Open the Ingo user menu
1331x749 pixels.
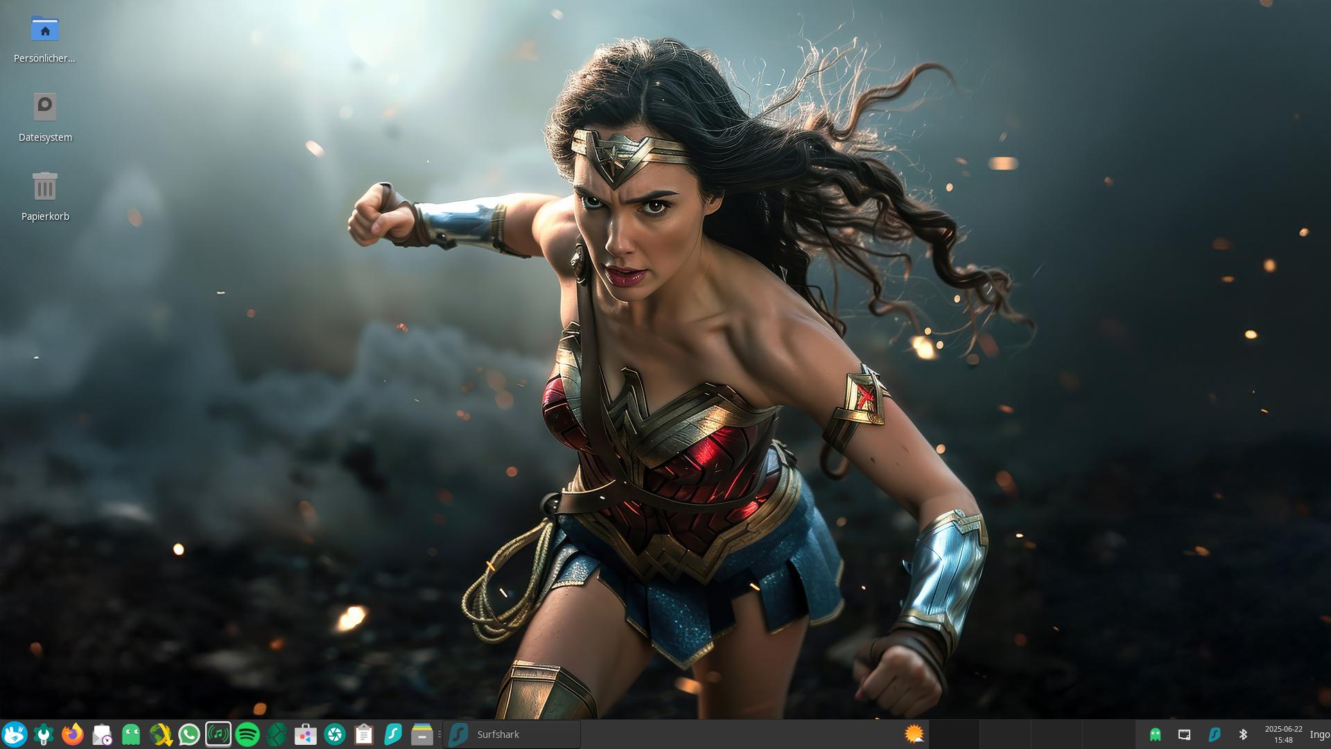click(x=1319, y=734)
